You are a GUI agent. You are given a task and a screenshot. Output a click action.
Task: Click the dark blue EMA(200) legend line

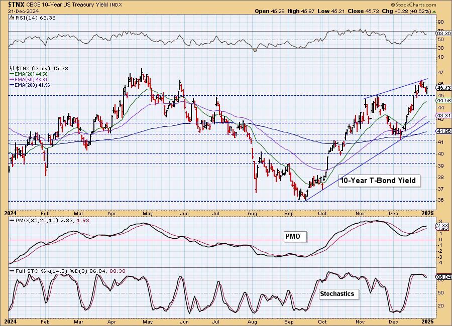coord(12,85)
